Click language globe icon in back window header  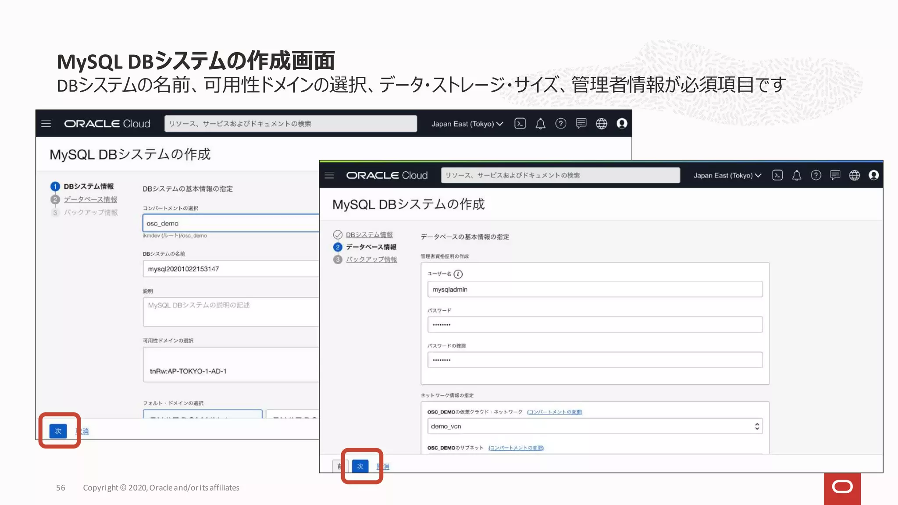tap(602, 124)
